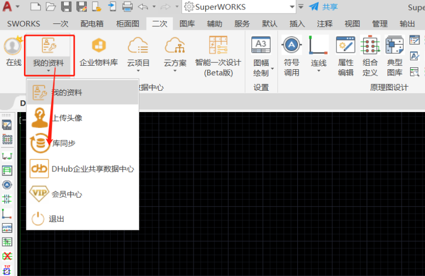Viewport: 425px width, 276px height.
Task: Switch to the 默认 ribbon tab
Action: click(x=270, y=24)
